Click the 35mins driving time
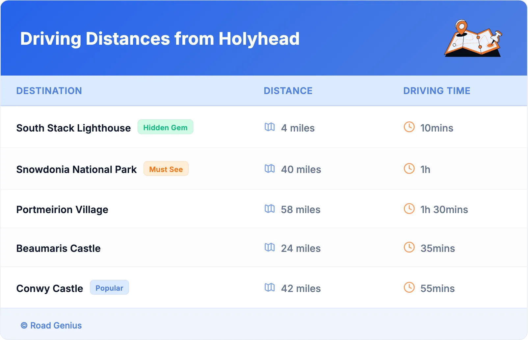The height and width of the screenshot is (340, 528). coord(437,248)
